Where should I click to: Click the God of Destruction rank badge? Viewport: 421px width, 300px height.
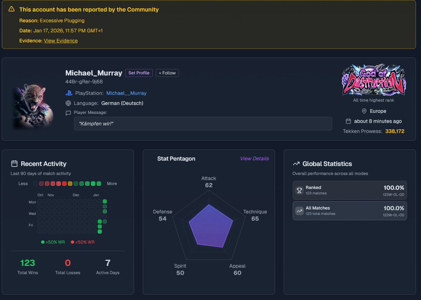pyautogui.click(x=374, y=80)
